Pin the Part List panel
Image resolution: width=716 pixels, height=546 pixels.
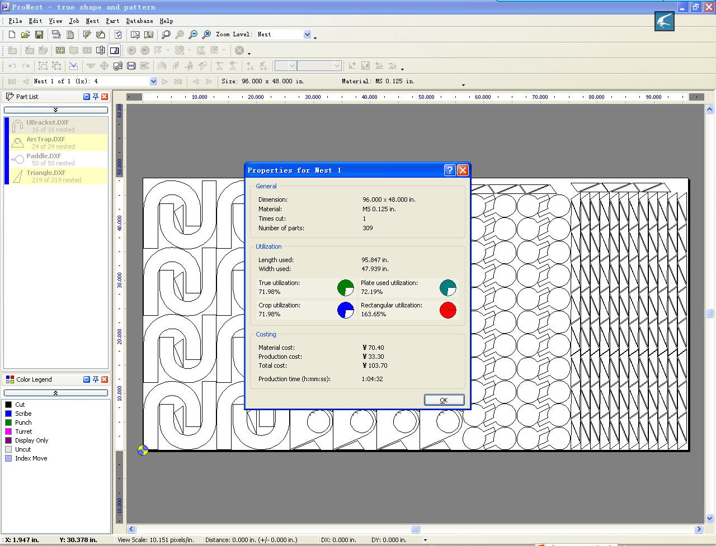pyautogui.click(x=96, y=97)
